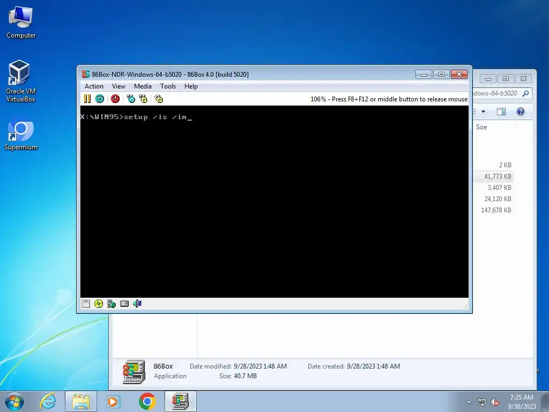Click the Show desktop button
The height and width of the screenshot is (412, 549).
tap(545, 401)
